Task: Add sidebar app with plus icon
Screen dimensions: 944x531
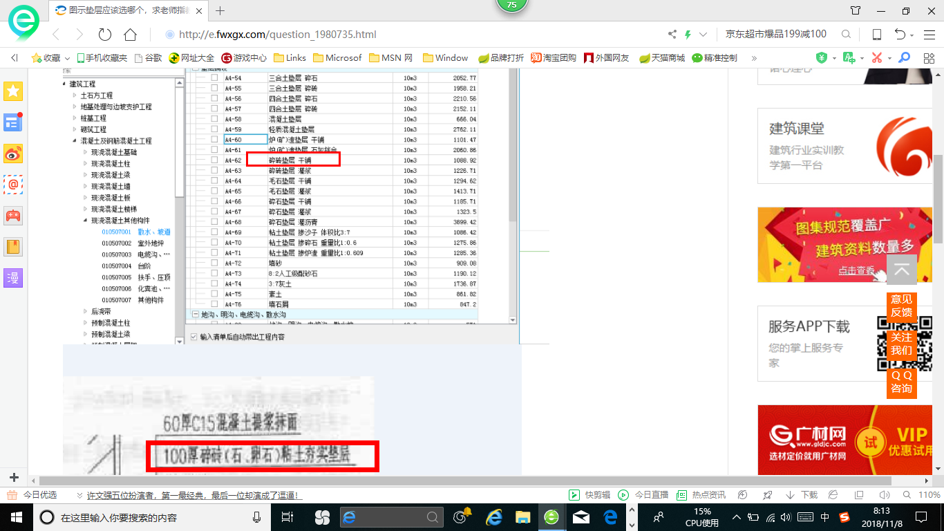Action: [x=14, y=477]
